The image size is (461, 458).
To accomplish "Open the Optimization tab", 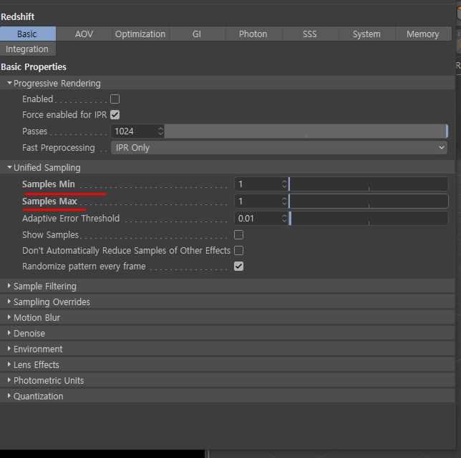I will 140,34.
